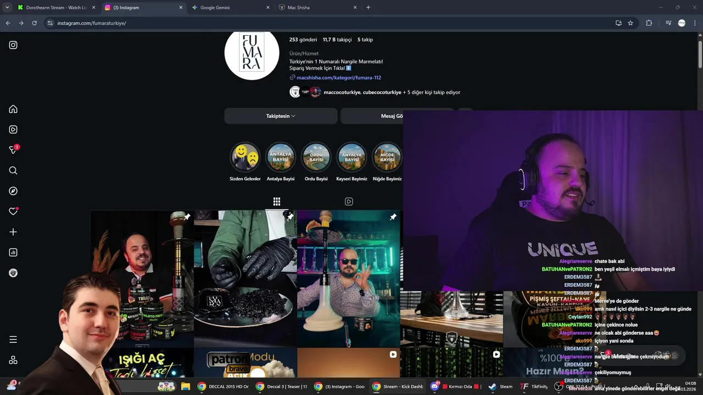Open the tab search dropdown arrow
The height and width of the screenshot is (395, 703).
7,8
